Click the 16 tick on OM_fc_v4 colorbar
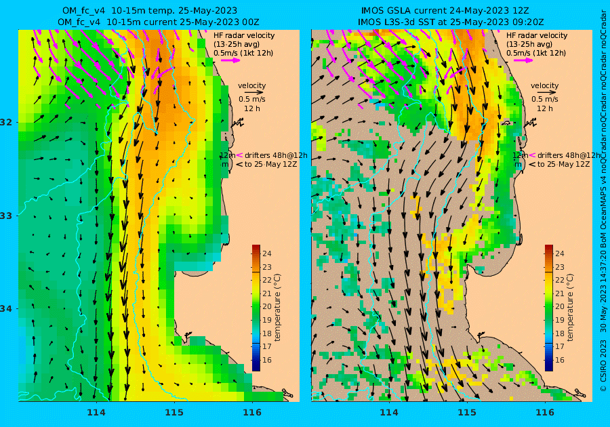Image resolution: width=610 pixels, height=427 pixels. click(x=266, y=360)
